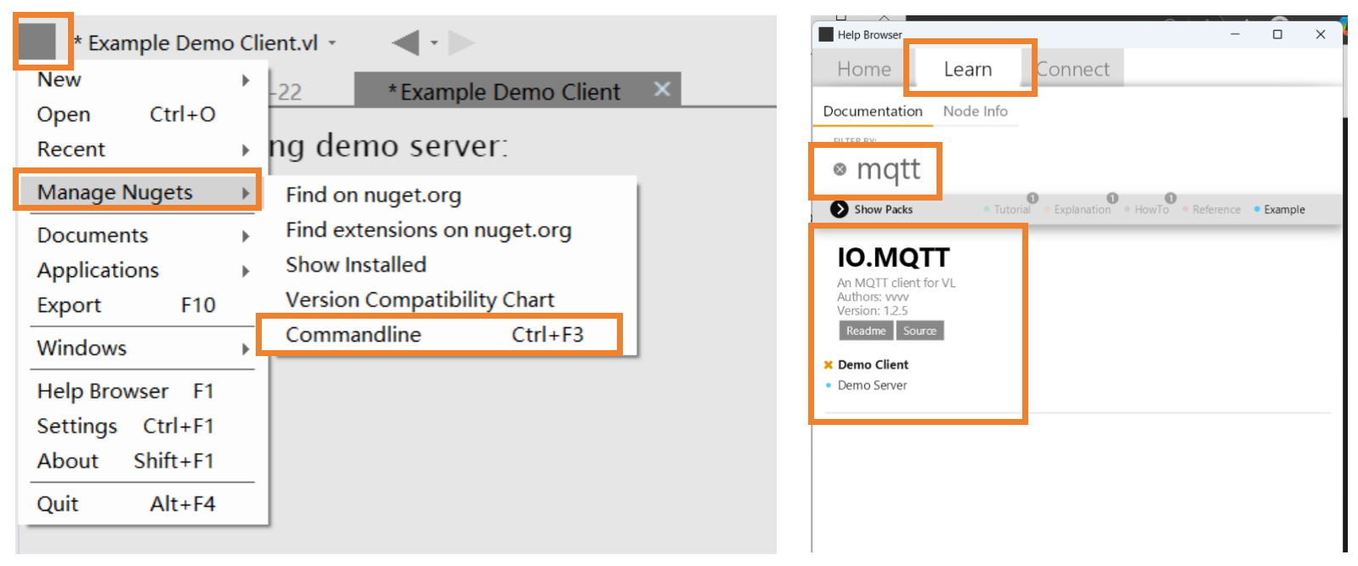Open the IO.MQTT Readme
Viewport: 1358px width, 566px height.
pos(865,331)
